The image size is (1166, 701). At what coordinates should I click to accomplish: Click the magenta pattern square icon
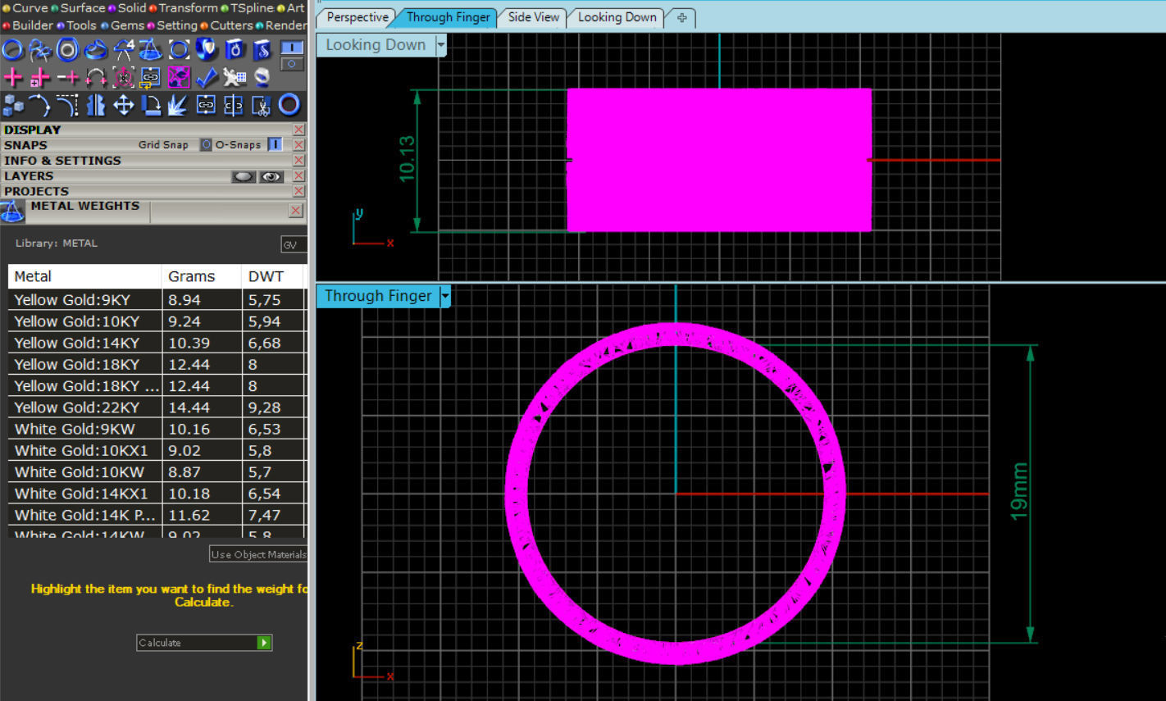click(179, 78)
